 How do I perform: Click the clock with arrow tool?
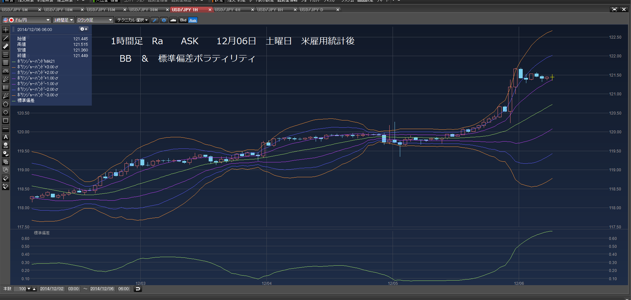6,153
